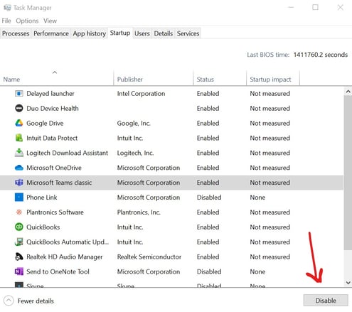Sort by the Startup impact column header

(x=273, y=77)
